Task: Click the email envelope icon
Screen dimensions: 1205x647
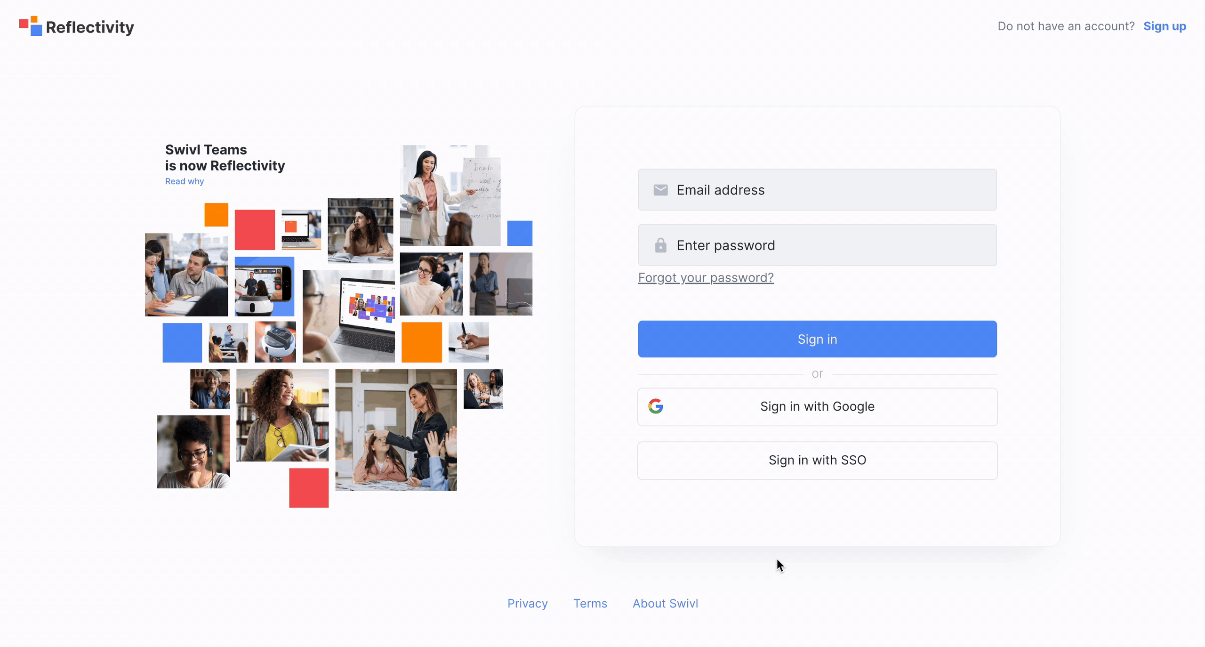Action: pyautogui.click(x=661, y=190)
